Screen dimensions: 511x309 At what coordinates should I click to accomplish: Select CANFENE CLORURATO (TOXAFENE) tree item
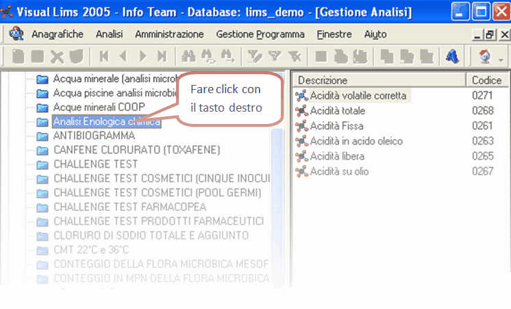click(x=137, y=150)
